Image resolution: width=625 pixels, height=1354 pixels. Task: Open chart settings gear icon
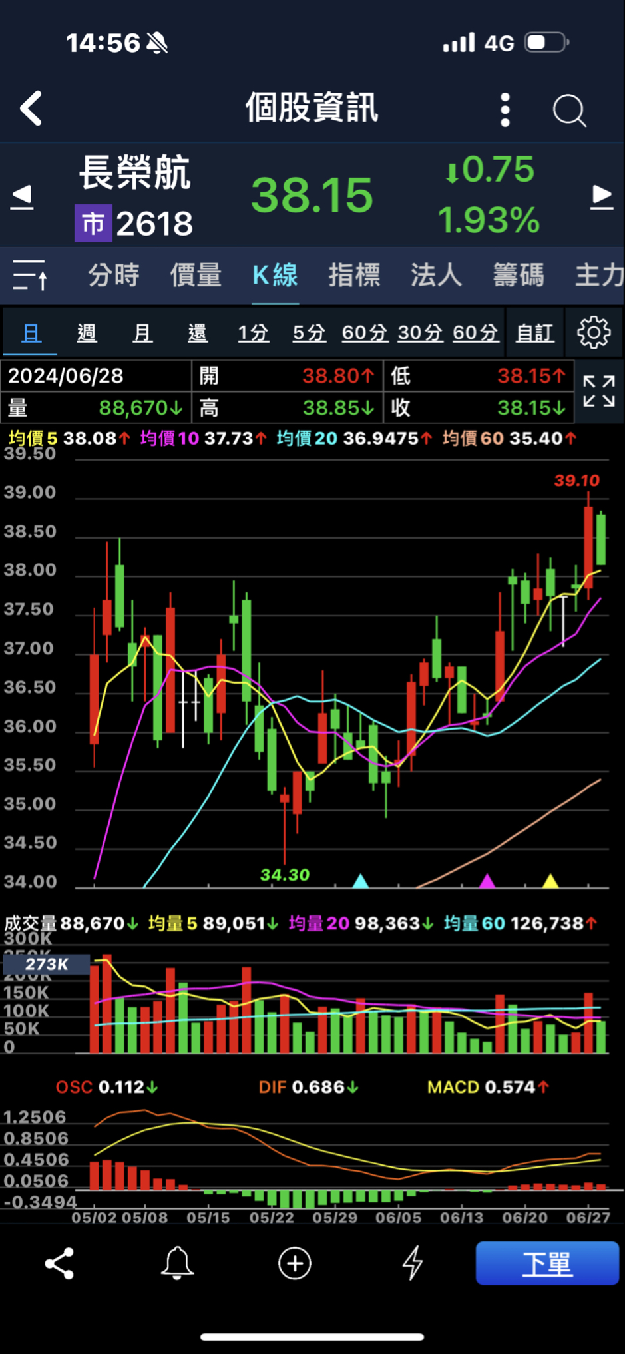(594, 332)
